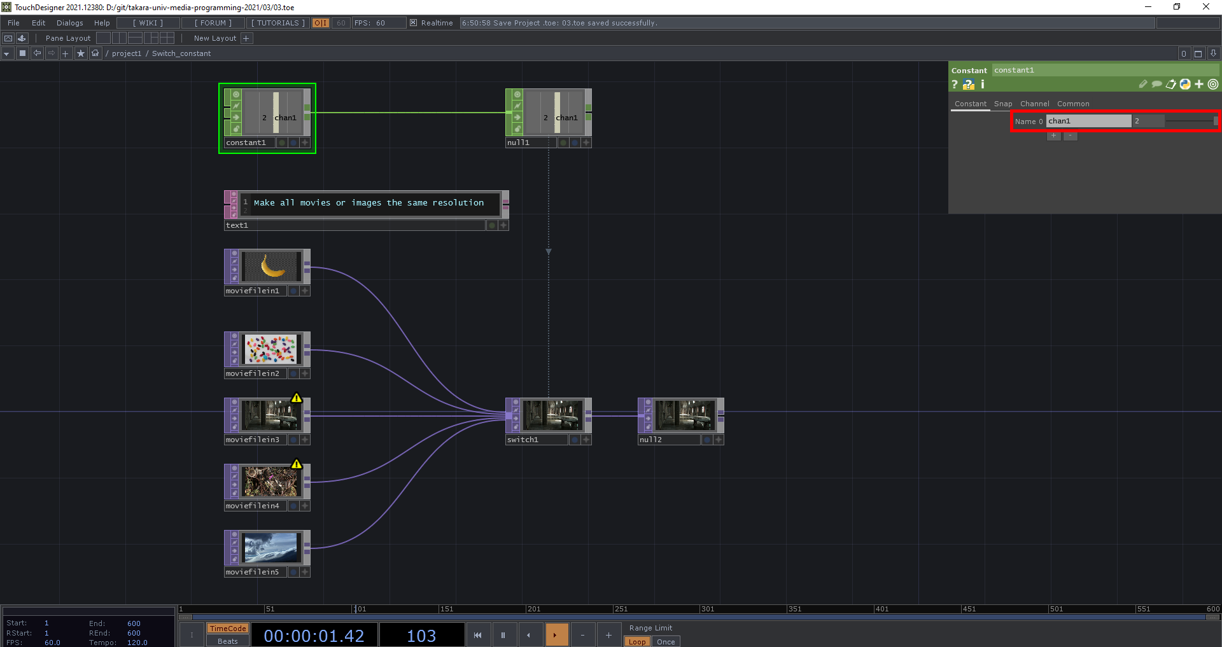This screenshot has width=1222, height=647.
Task: Click the chan1 value slider
Action: click(1190, 121)
